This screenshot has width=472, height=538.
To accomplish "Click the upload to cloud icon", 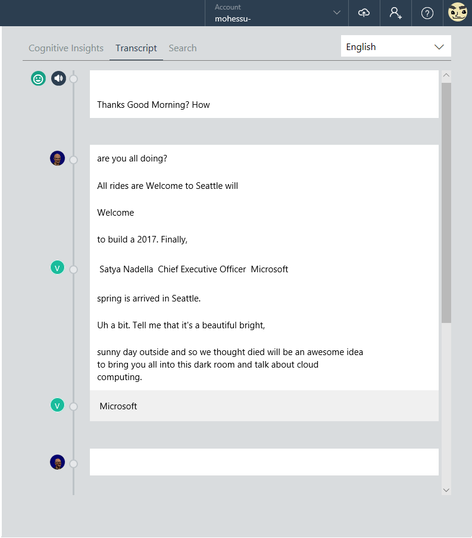I will pos(364,13).
